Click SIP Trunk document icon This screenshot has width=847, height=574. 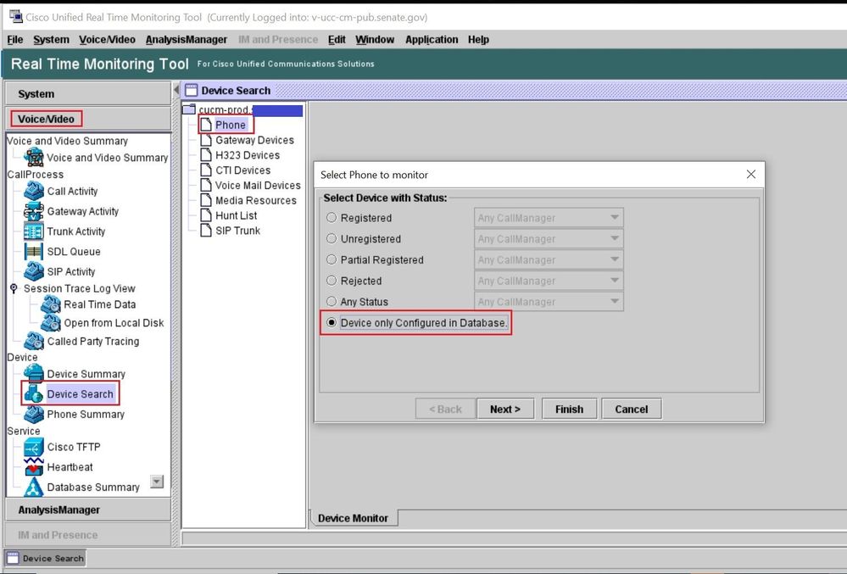tap(206, 231)
